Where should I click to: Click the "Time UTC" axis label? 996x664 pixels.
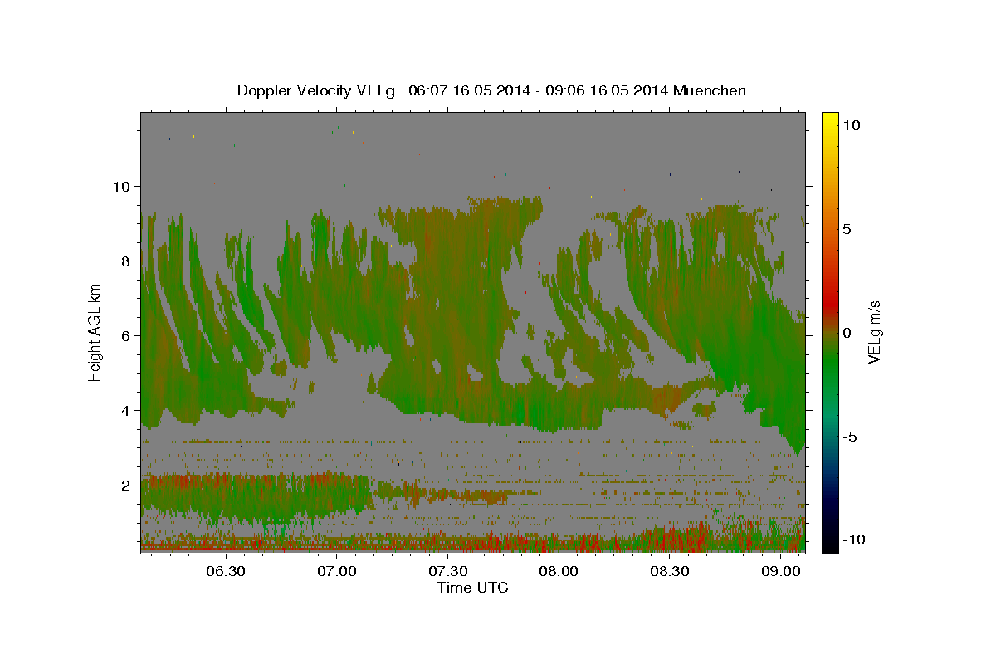pyautogui.click(x=472, y=588)
